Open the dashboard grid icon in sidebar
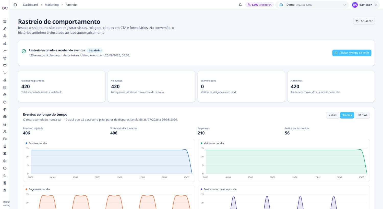Screen dimensions: 383x209 pos(5,21)
